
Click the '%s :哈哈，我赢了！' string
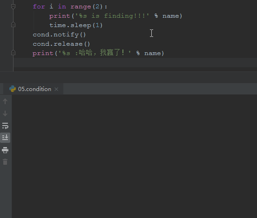tap(95, 53)
